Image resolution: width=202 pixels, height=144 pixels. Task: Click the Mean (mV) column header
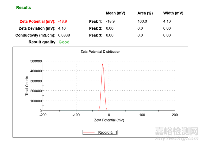(115, 13)
